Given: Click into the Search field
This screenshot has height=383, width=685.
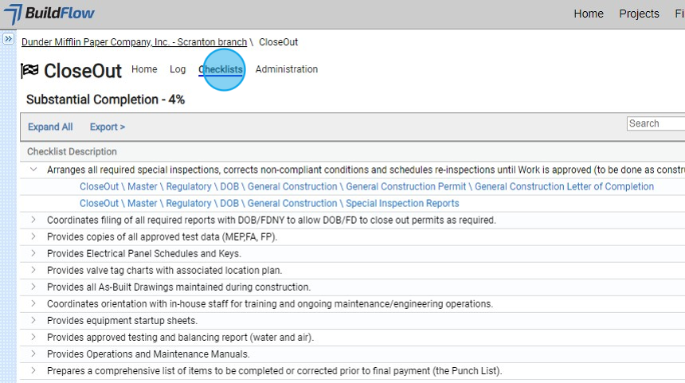Looking at the screenshot, I should click(656, 123).
